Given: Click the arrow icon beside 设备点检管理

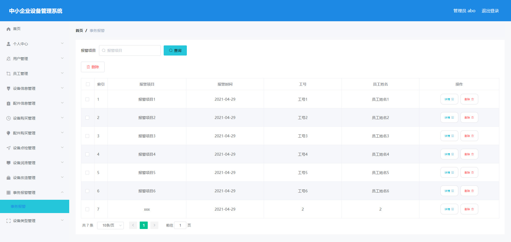Looking at the screenshot, I should click(x=9, y=148).
